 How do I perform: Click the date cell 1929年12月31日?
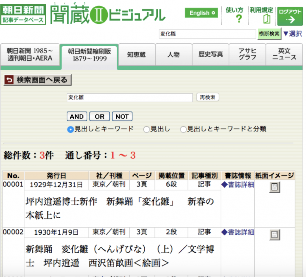coord(56,185)
